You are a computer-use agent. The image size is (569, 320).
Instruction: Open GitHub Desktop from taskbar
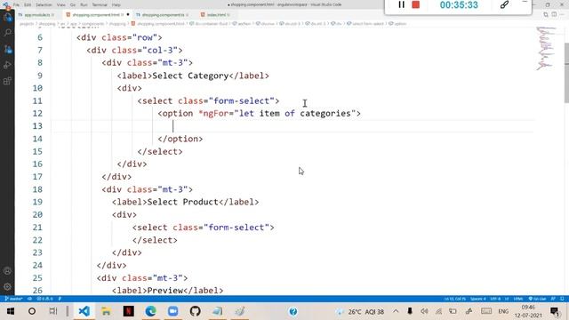(x=196, y=311)
